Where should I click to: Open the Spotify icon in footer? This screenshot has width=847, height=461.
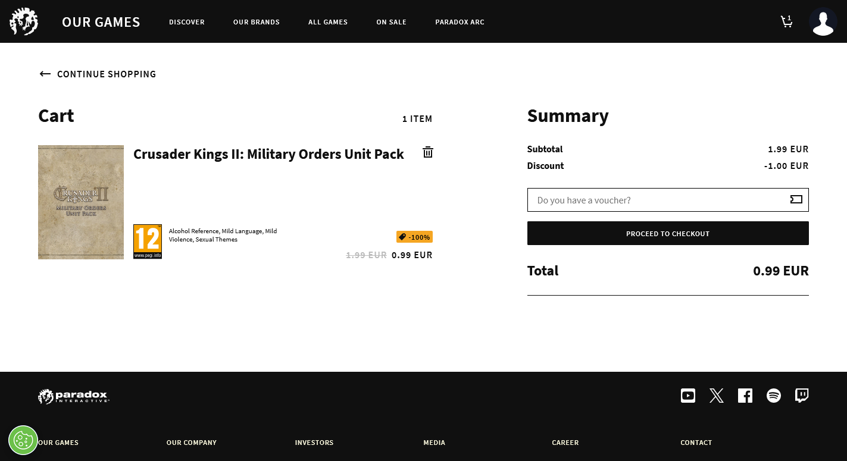tap(773, 396)
